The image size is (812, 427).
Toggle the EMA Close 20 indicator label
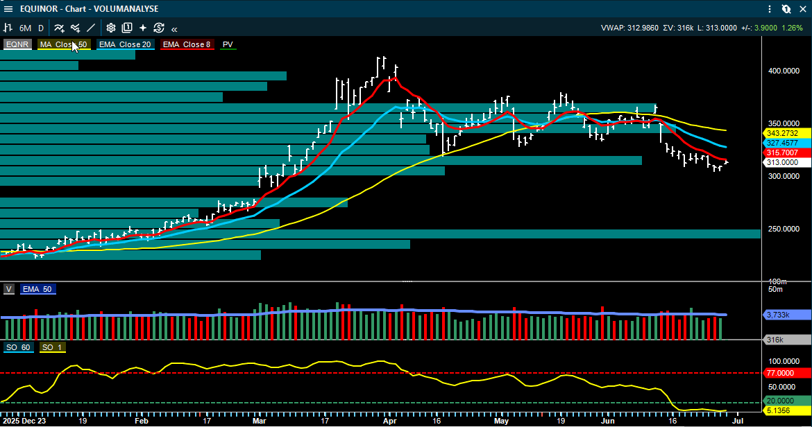(x=125, y=44)
